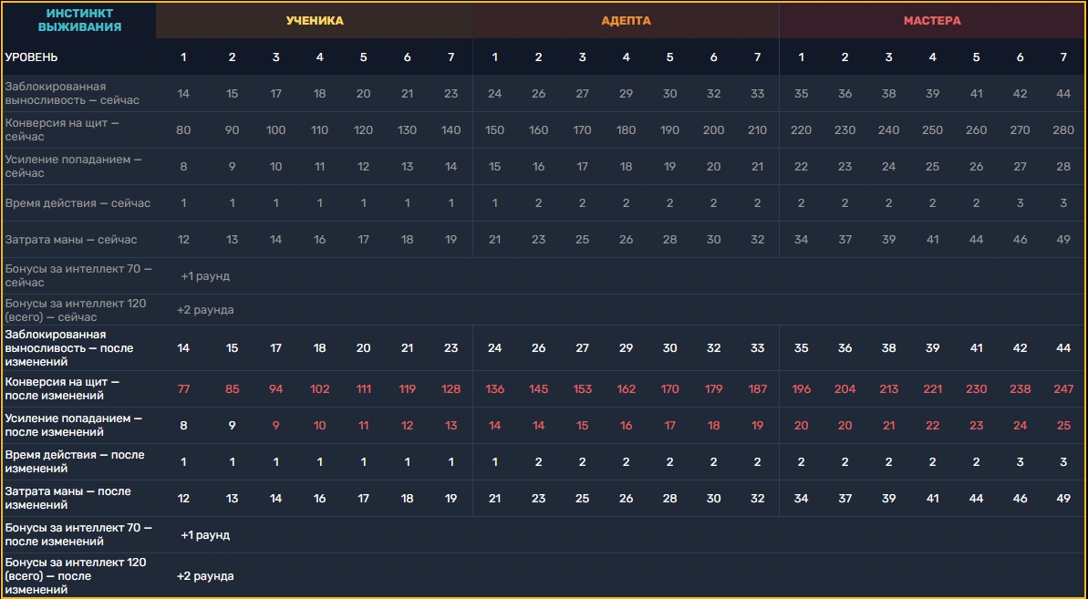This screenshot has width=1088, height=599.
Task: Click the red hit-boost value 25
Action: 1063,426
